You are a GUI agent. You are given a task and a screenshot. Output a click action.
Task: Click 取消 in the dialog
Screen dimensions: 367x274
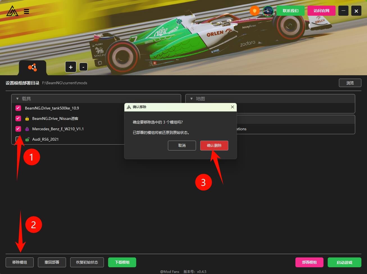coord(182,145)
